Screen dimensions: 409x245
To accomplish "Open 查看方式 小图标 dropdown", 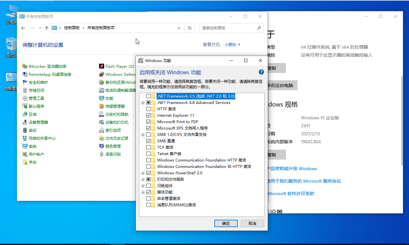I will [x=232, y=45].
